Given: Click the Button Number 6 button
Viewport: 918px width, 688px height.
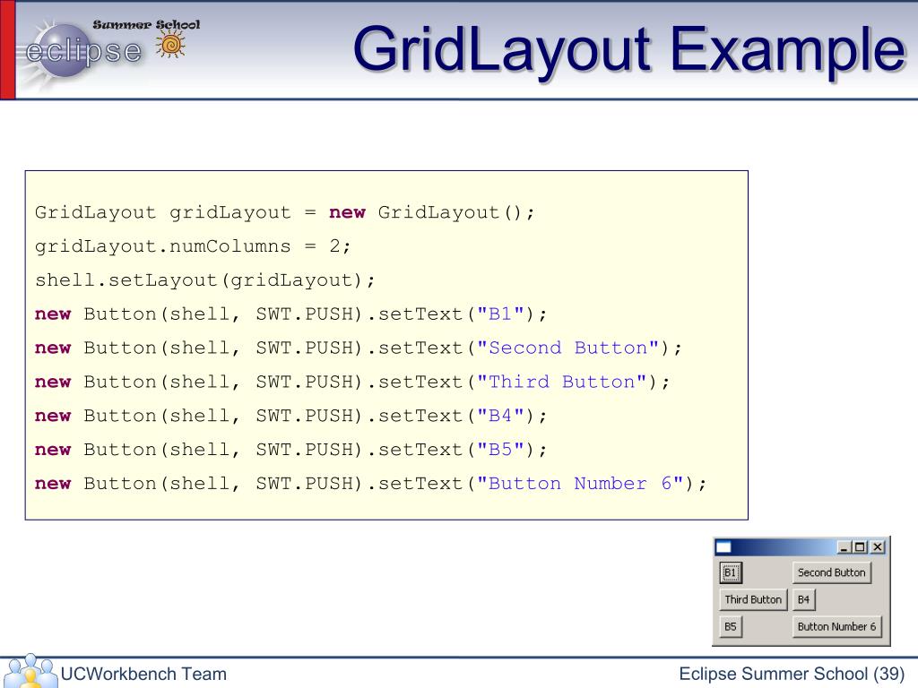Looking at the screenshot, I should pos(836,626).
